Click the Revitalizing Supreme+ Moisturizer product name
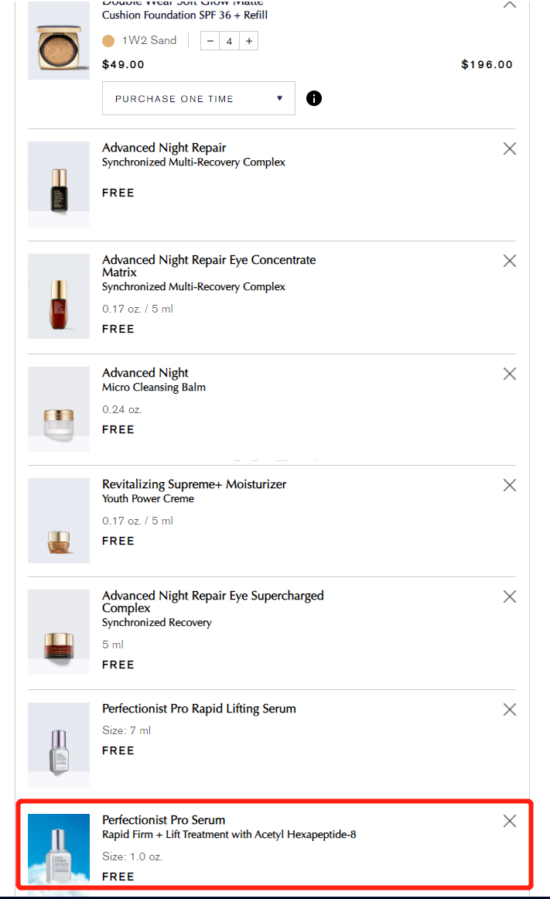 point(194,484)
